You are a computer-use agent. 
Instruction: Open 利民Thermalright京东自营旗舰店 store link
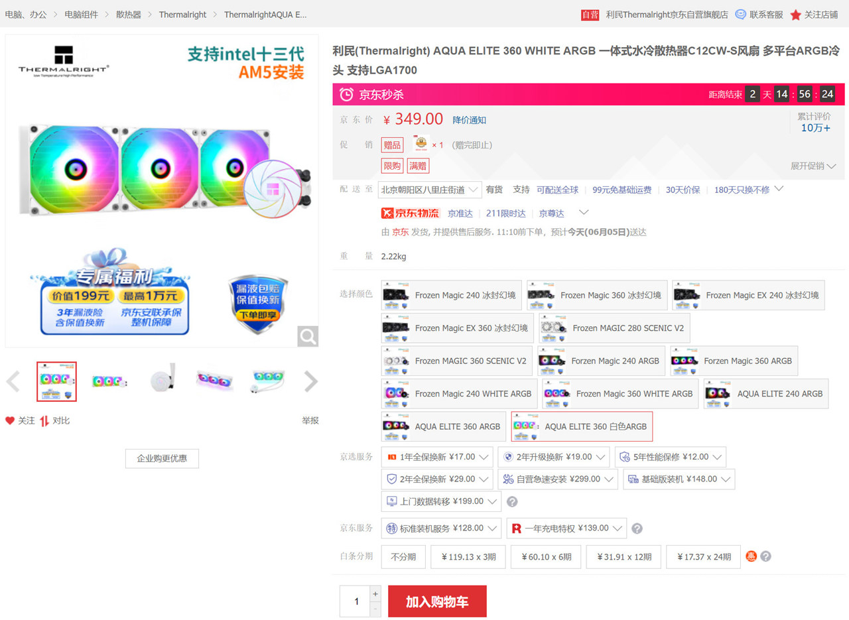pyautogui.click(x=667, y=15)
